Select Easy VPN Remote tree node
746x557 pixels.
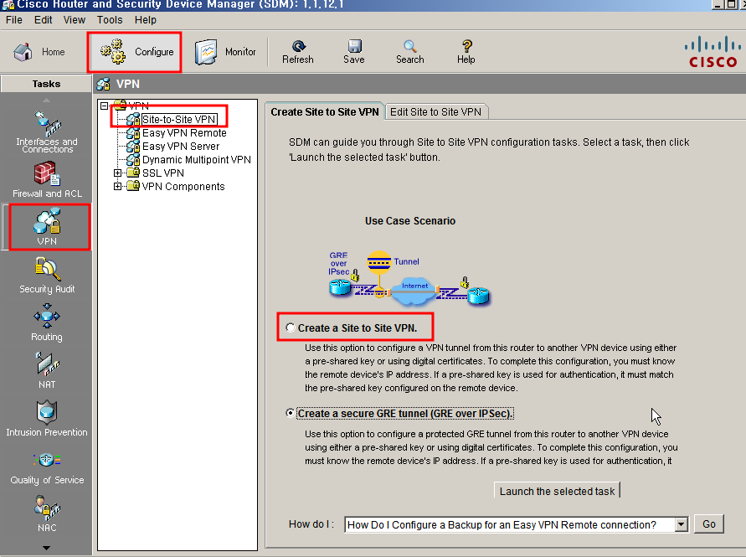pos(184,133)
